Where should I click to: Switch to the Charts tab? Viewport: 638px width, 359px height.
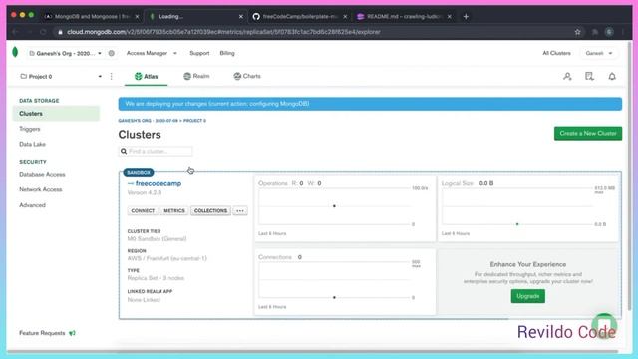coord(247,76)
